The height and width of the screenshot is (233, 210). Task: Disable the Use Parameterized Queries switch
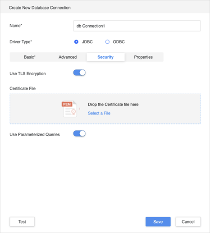pos(79,133)
